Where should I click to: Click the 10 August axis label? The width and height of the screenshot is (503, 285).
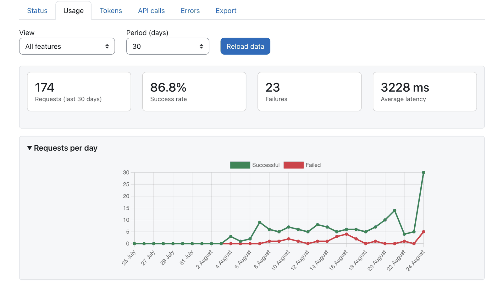tap(280, 260)
